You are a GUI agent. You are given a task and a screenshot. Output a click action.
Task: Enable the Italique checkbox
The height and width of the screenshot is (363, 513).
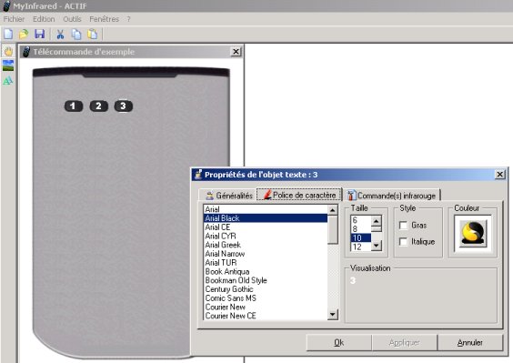click(x=404, y=242)
